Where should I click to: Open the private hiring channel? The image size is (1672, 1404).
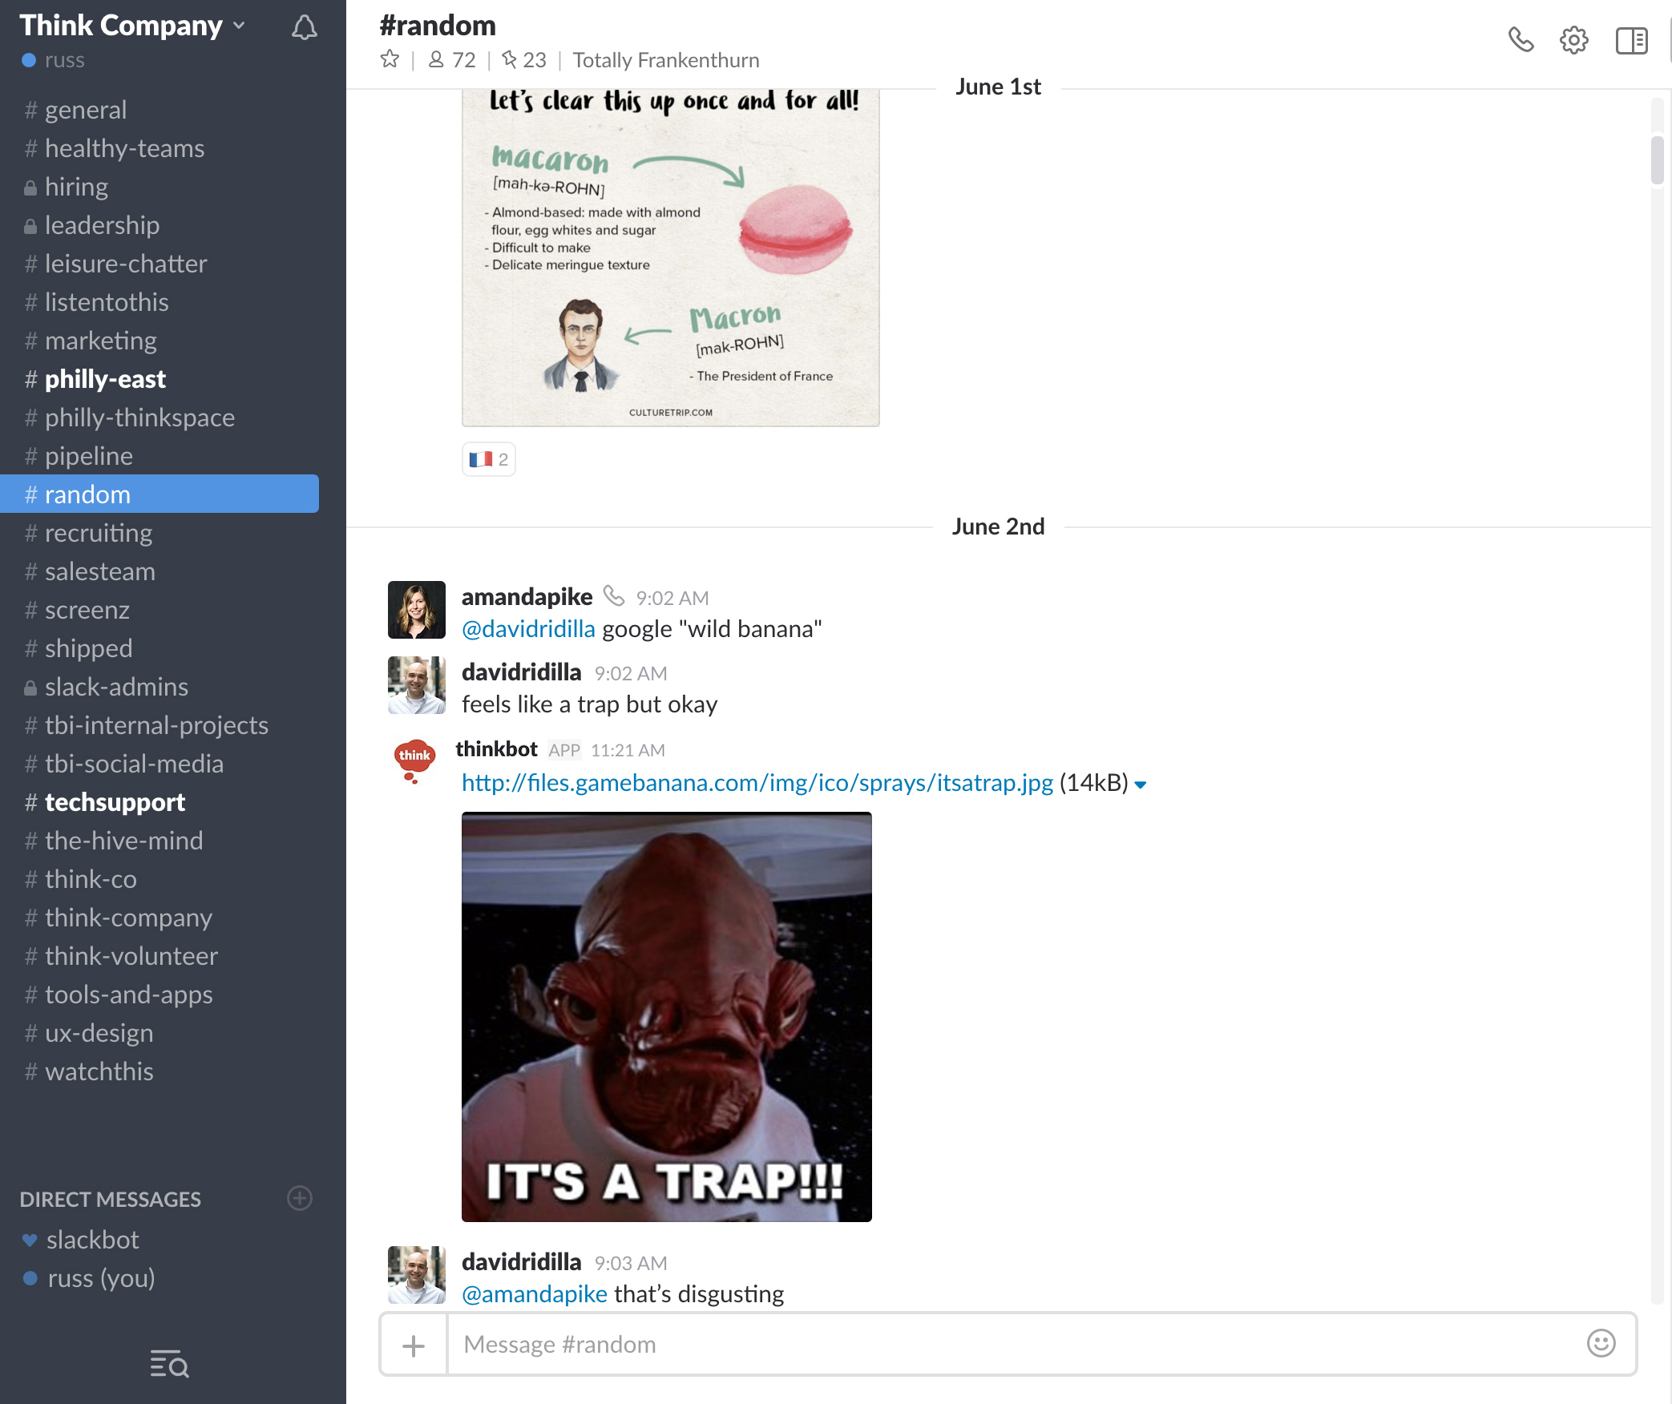[160, 187]
